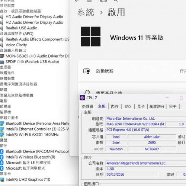The height and width of the screenshot is (186, 186).
Task: Click MON-SIS365 monitor audio icon
Action: pyautogui.click(x=2, y=56)
